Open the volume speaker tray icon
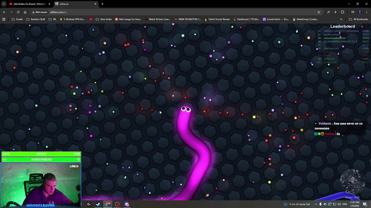This screenshot has width=371, height=208. (x=339, y=205)
